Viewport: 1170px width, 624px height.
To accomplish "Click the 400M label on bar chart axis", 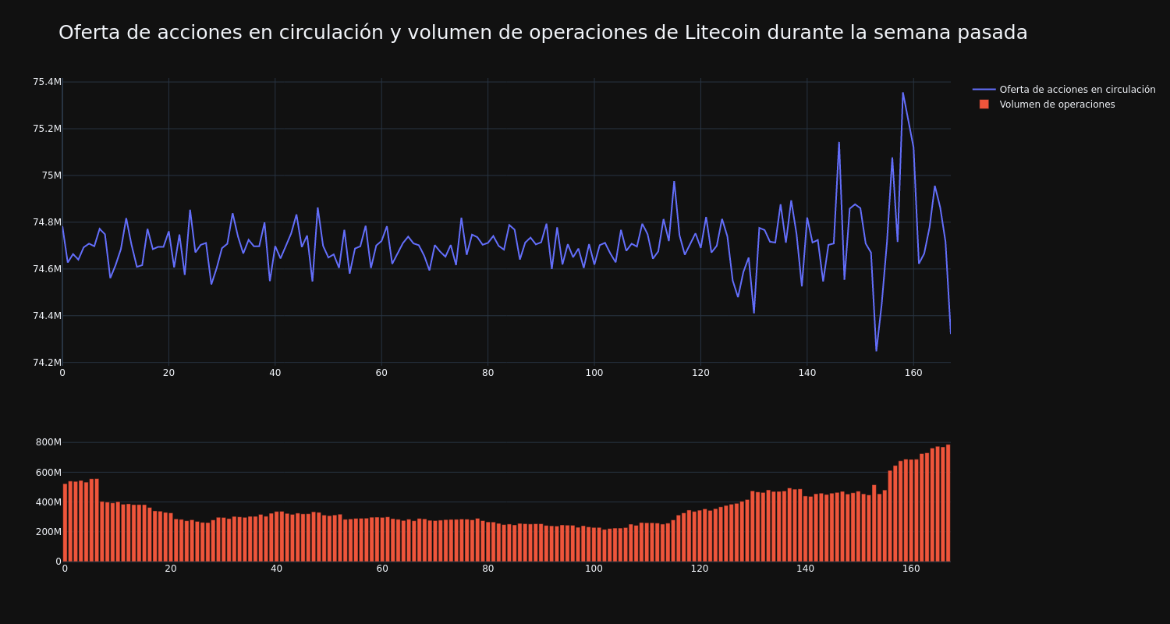I will (x=48, y=502).
